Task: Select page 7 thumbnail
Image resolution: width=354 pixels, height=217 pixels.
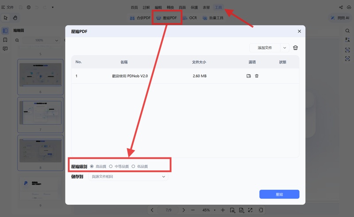Action: coord(40,115)
